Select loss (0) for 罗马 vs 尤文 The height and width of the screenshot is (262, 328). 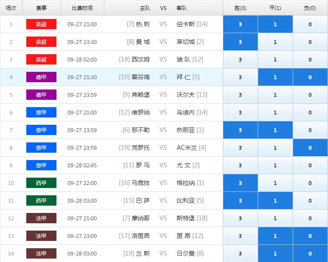(x=310, y=165)
